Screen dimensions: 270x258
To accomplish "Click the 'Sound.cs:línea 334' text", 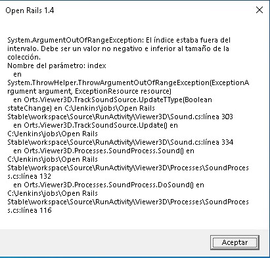I will 202,142.
